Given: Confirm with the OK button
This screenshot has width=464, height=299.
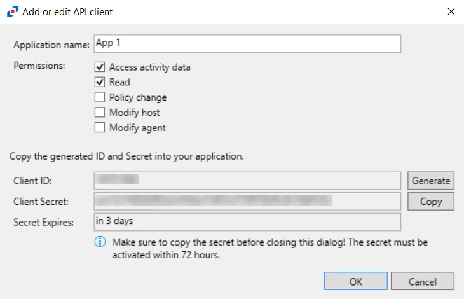Looking at the screenshot, I should (356, 281).
